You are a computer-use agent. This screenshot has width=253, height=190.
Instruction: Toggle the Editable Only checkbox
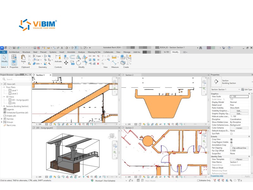tap(198, 180)
